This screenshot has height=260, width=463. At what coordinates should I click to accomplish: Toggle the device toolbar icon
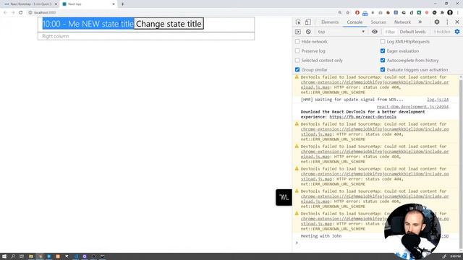pos(308,22)
